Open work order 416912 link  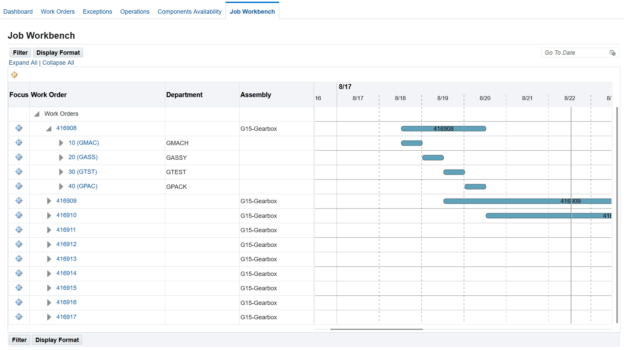[x=66, y=244]
